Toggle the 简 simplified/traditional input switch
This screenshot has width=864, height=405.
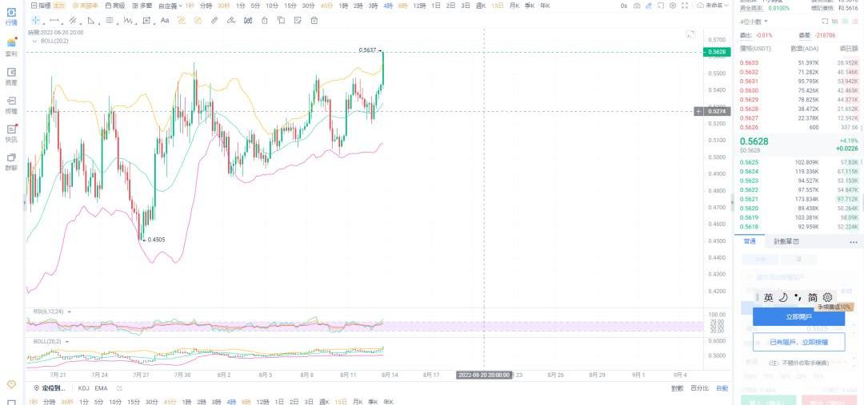[813, 297]
